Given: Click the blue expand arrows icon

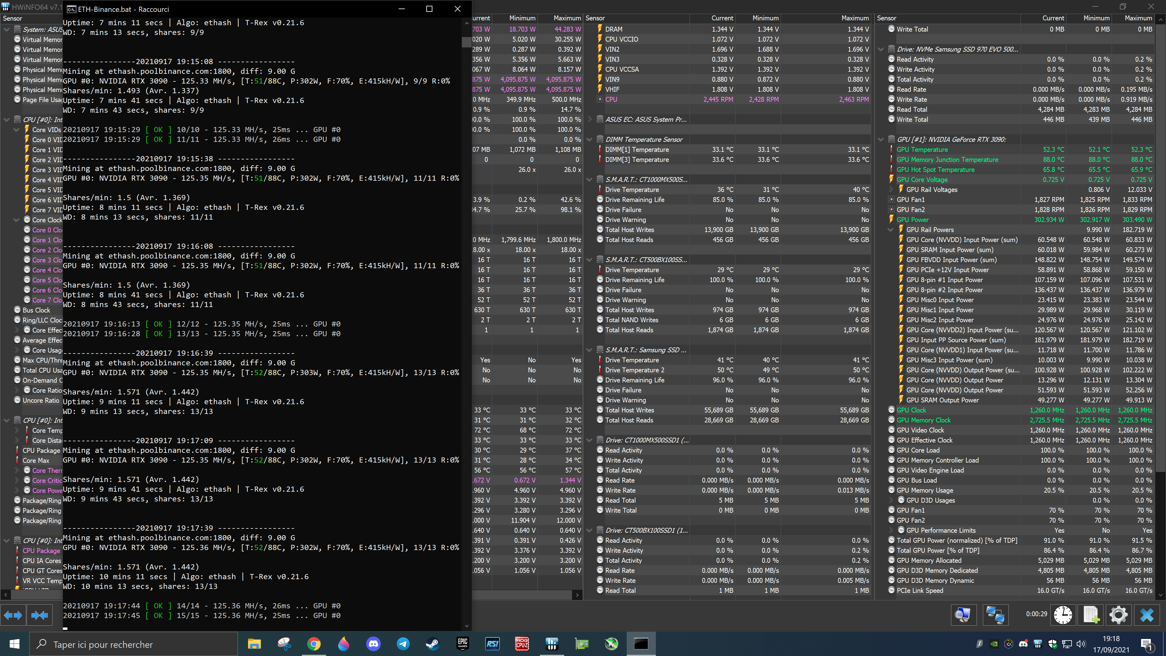Looking at the screenshot, I should (13, 615).
